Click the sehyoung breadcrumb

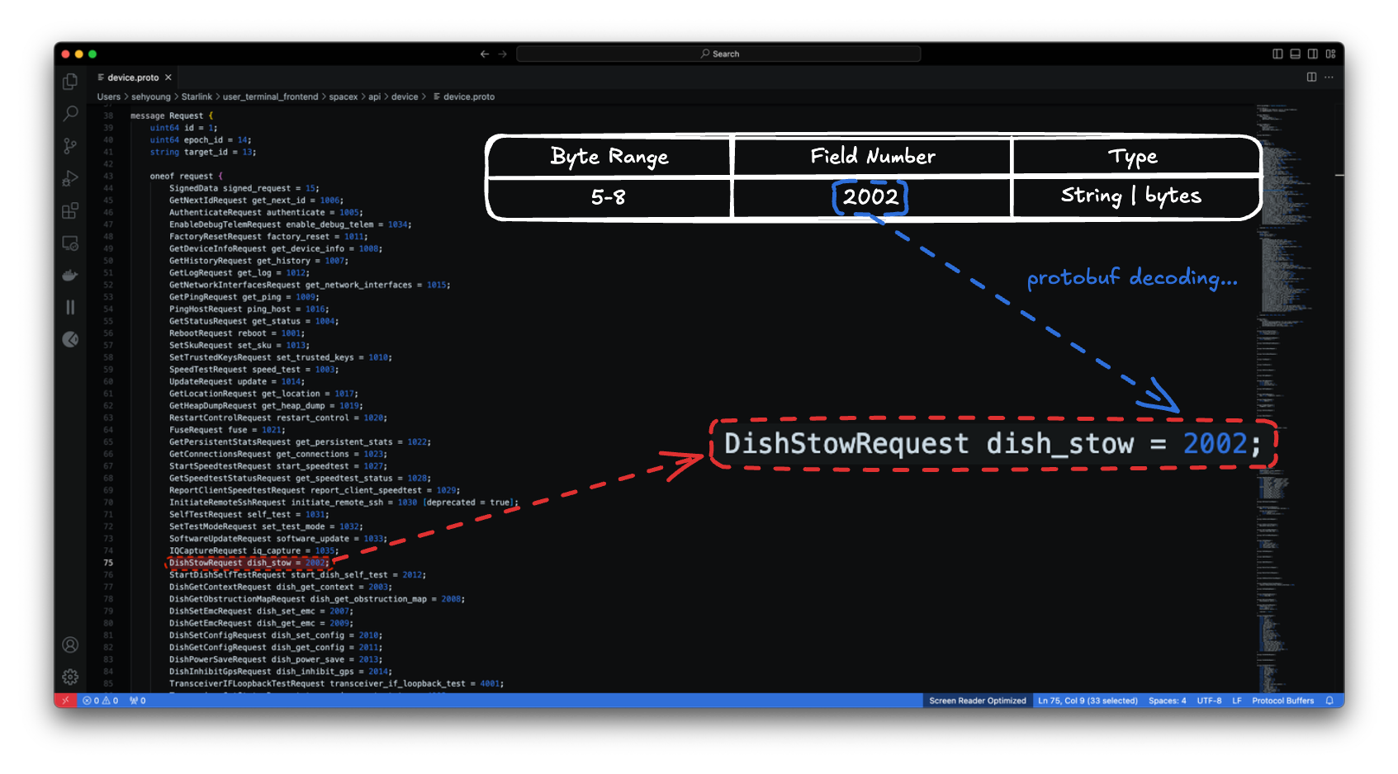[x=151, y=97]
